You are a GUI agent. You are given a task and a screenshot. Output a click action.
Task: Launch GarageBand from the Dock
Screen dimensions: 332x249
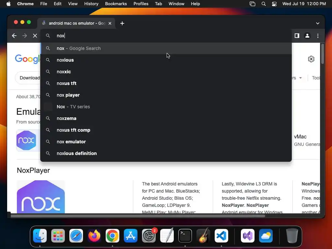tap(203, 236)
